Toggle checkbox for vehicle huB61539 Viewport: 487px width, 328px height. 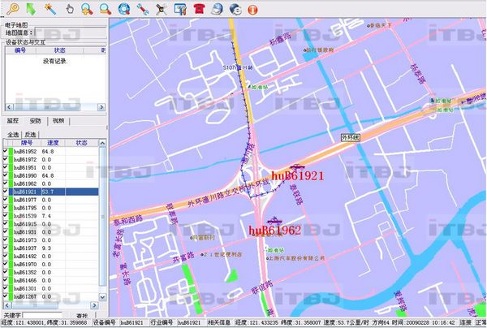click(6, 216)
